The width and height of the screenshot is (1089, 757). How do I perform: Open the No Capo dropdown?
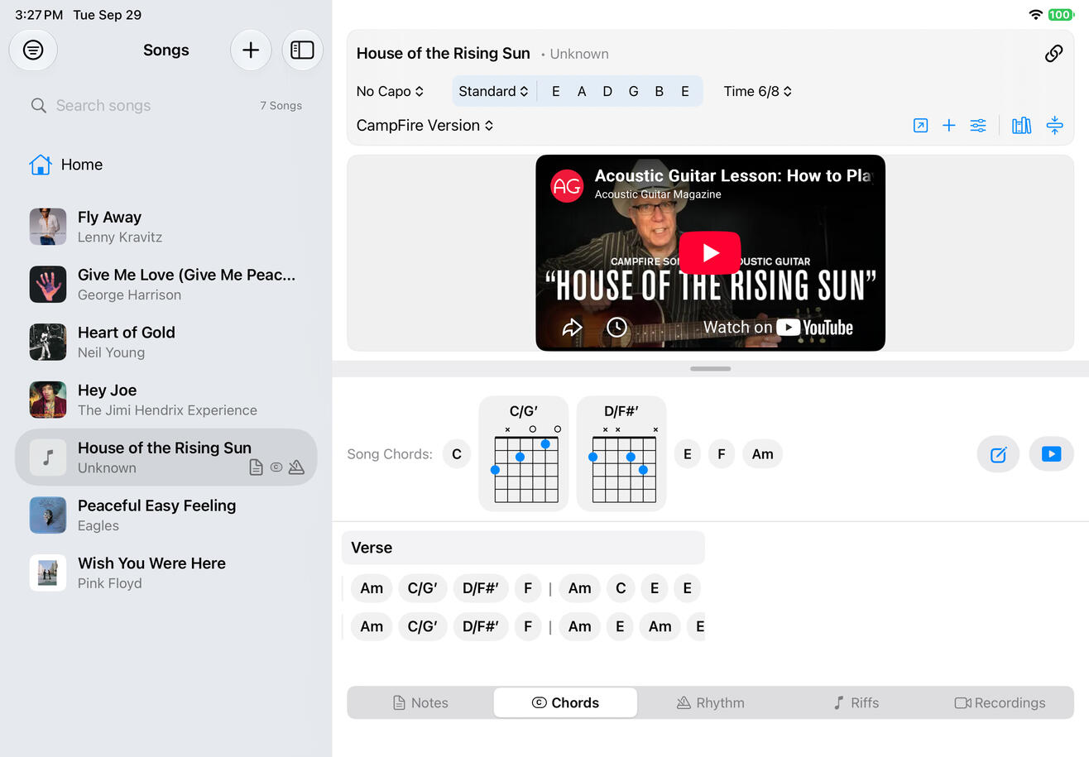[390, 92]
